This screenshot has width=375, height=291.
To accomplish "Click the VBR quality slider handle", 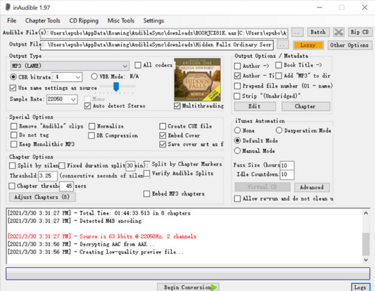I will tap(116, 87).
